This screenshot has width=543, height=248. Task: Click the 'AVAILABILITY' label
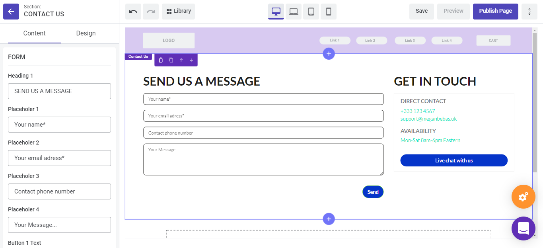418,131
